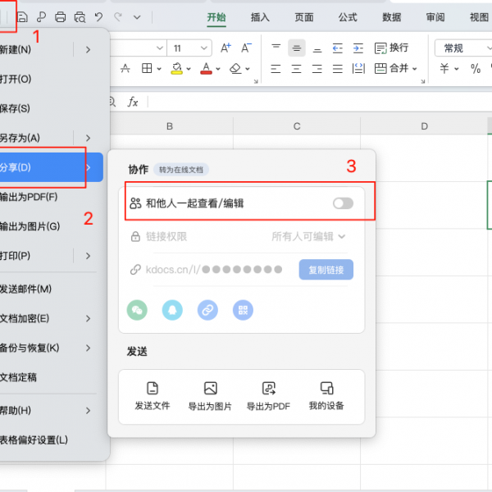Click the red font color button
The width and height of the screenshot is (492, 492).
205,69
